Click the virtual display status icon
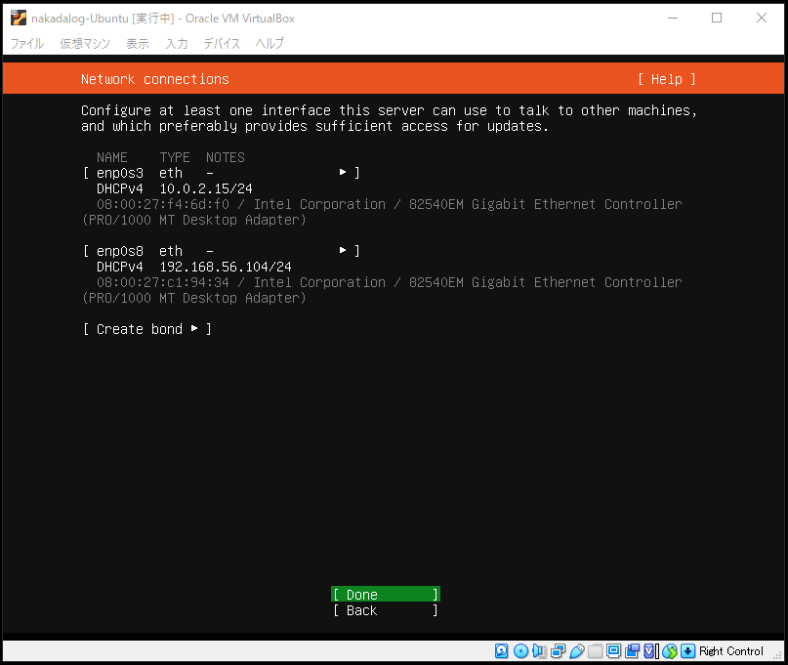The image size is (788, 665). [x=613, y=651]
